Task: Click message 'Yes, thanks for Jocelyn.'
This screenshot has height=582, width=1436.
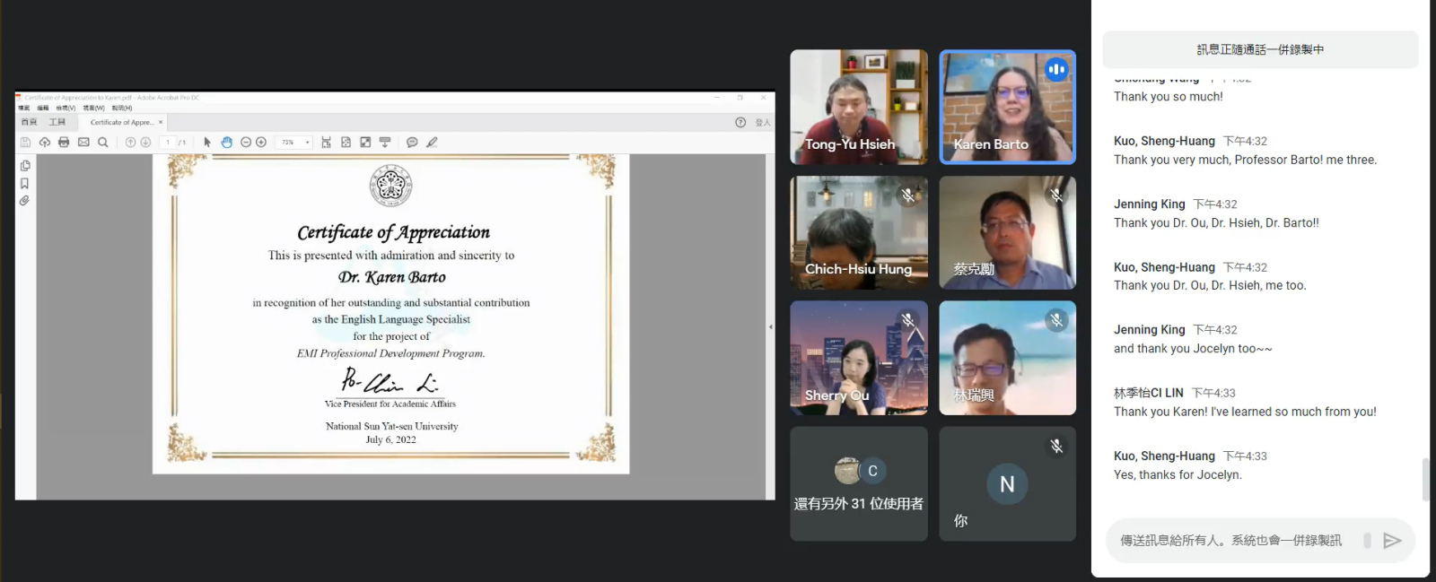Action: click(x=1178, y=475)
